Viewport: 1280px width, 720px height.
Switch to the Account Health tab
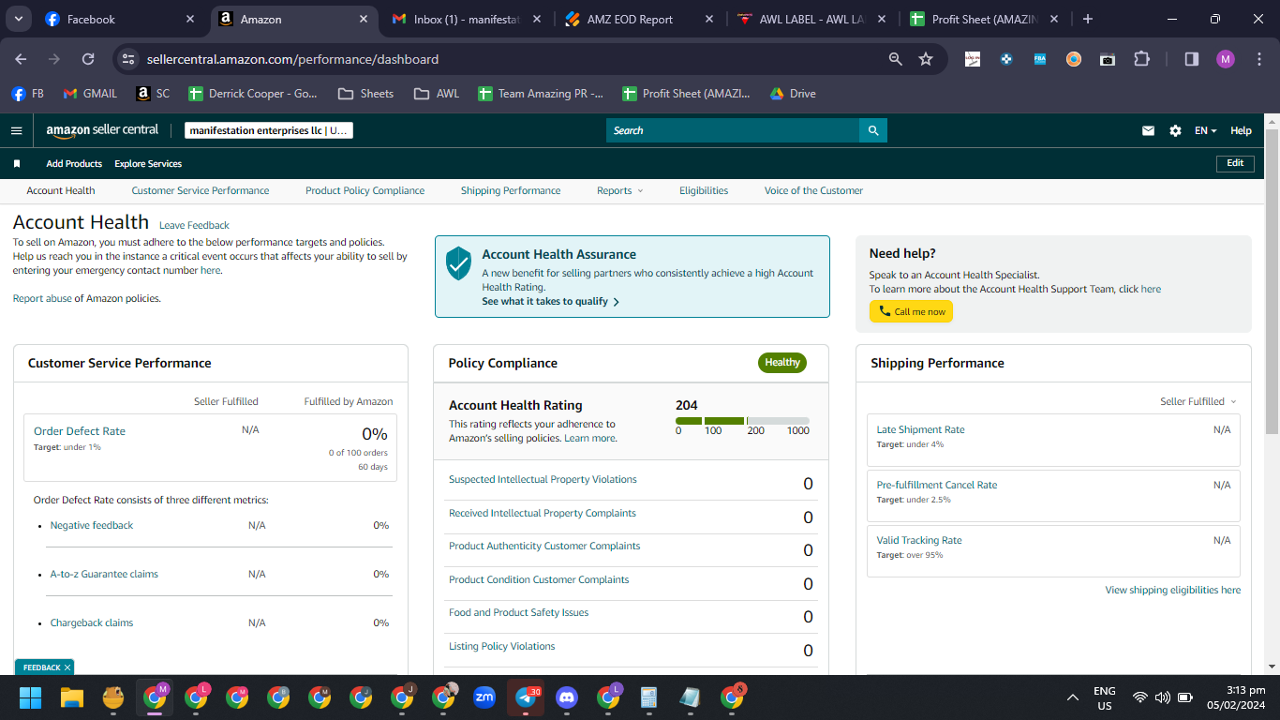pos(61,191)
